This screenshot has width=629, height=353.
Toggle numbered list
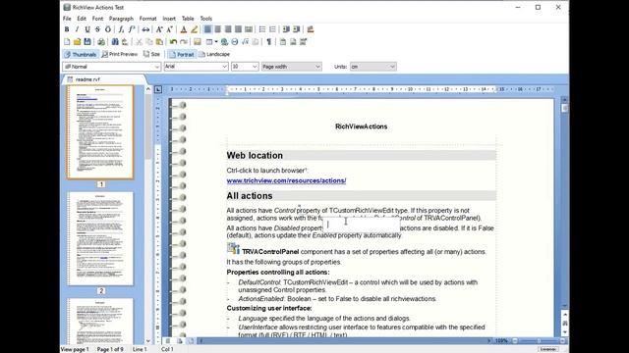(272, 29)
